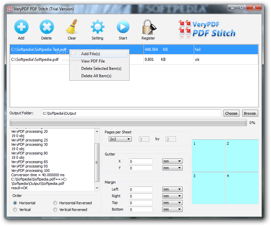
Task: Click the 'VeryPDF processing 100' log line
Action: click(30, 171)
